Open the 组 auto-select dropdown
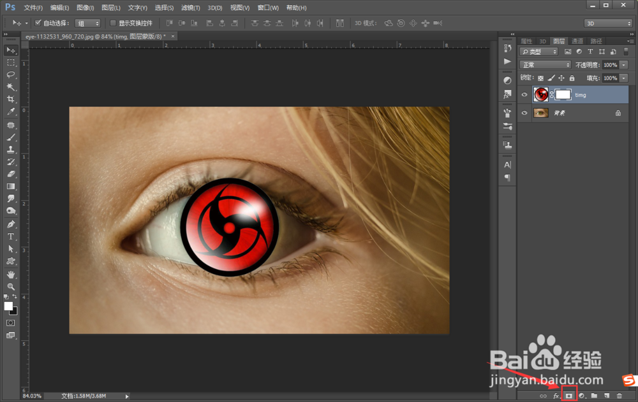The height and width of the screenshot is (402, 638). pyautogui.click(x=87, y=23)
